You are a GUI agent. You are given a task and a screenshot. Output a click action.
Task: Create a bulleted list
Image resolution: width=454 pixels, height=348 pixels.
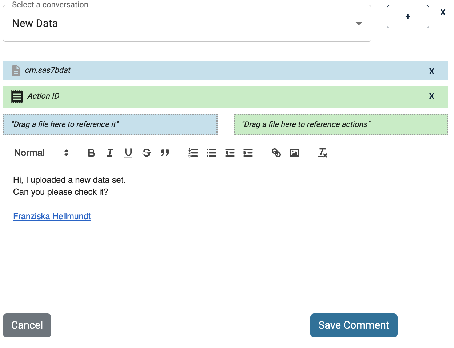coord(211,153)
